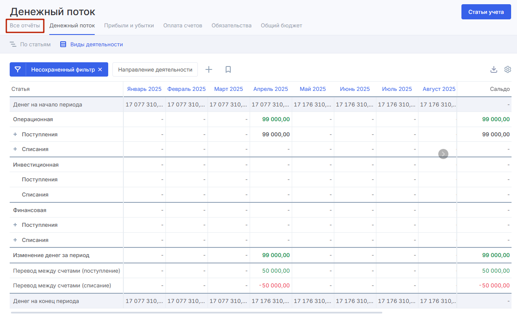517x316 pixels.
Task: Expand Поступления under Финансовая
Action: pos(15,225)
